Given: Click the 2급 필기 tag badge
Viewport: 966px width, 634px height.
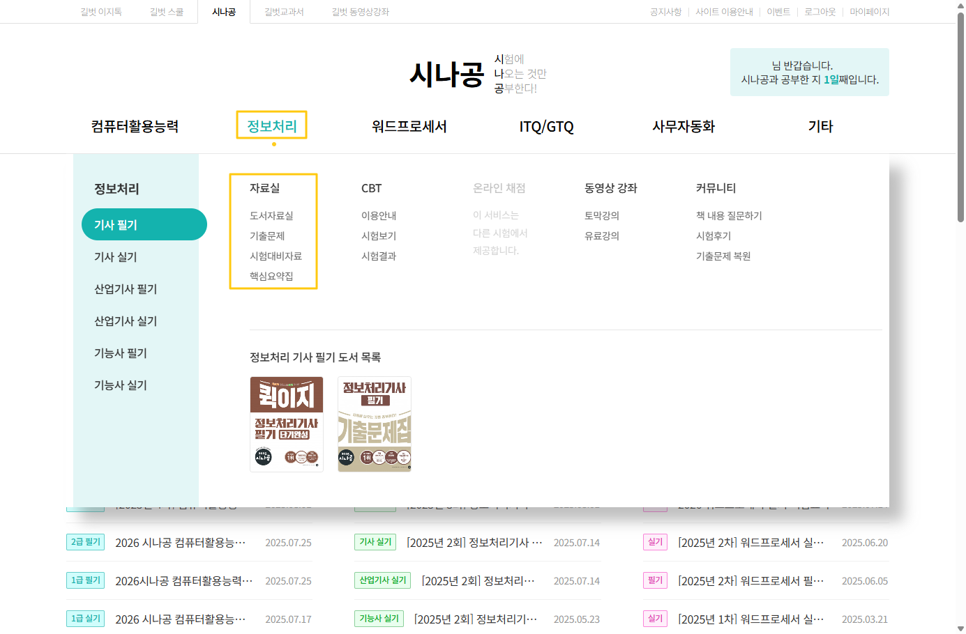Looking at the screenshot, I should click(x=85, y=542).
